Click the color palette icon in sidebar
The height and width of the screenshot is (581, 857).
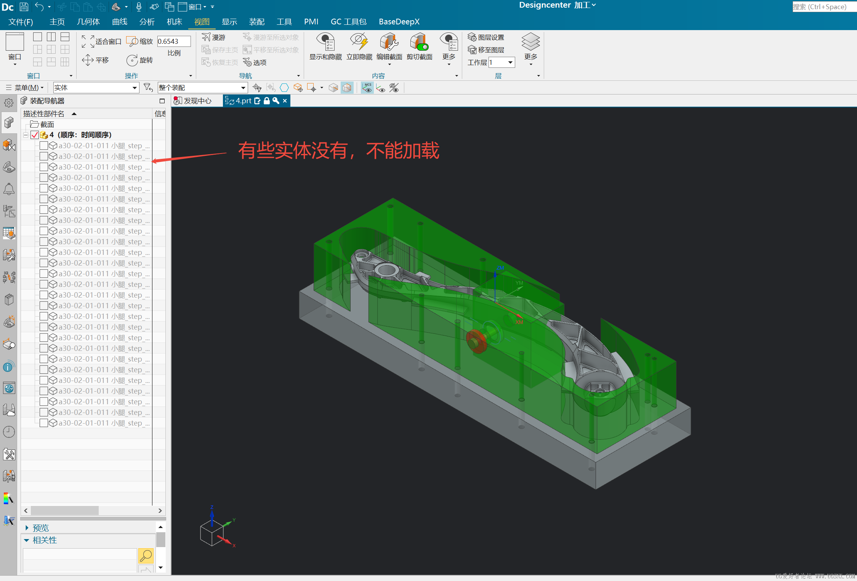pos(9,498)
